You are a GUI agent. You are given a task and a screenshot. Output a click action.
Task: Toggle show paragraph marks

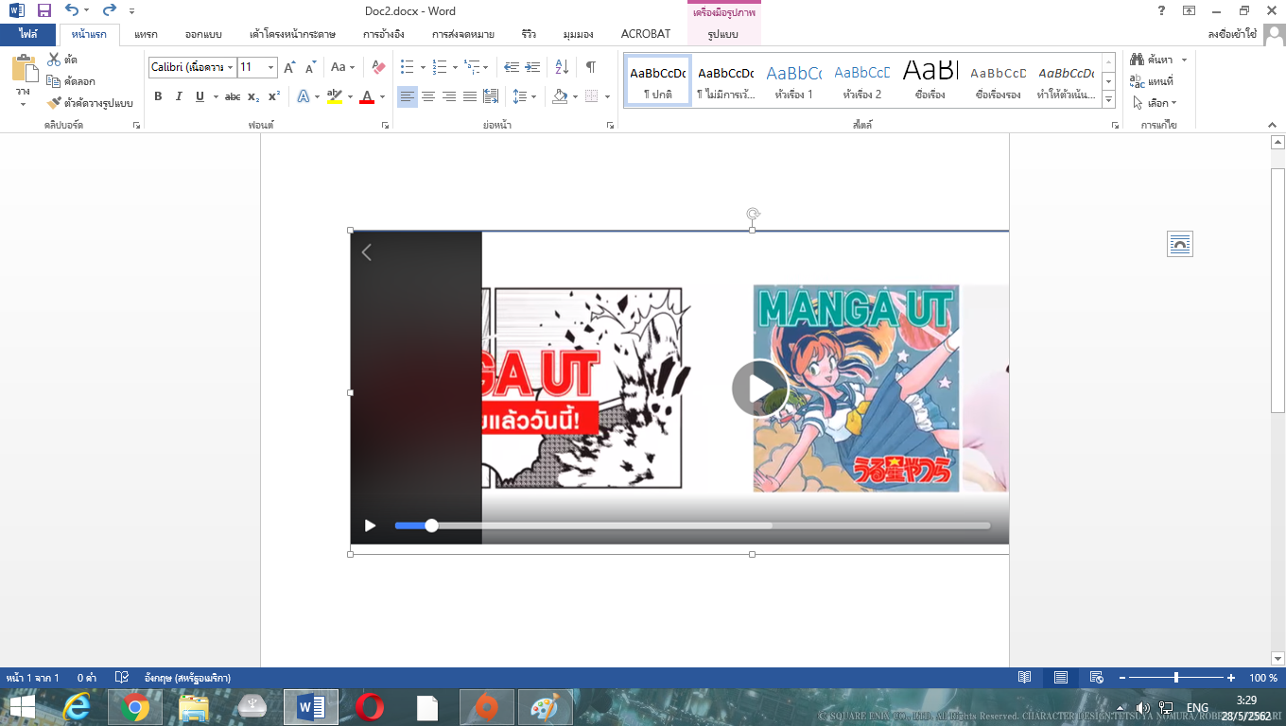591,67
